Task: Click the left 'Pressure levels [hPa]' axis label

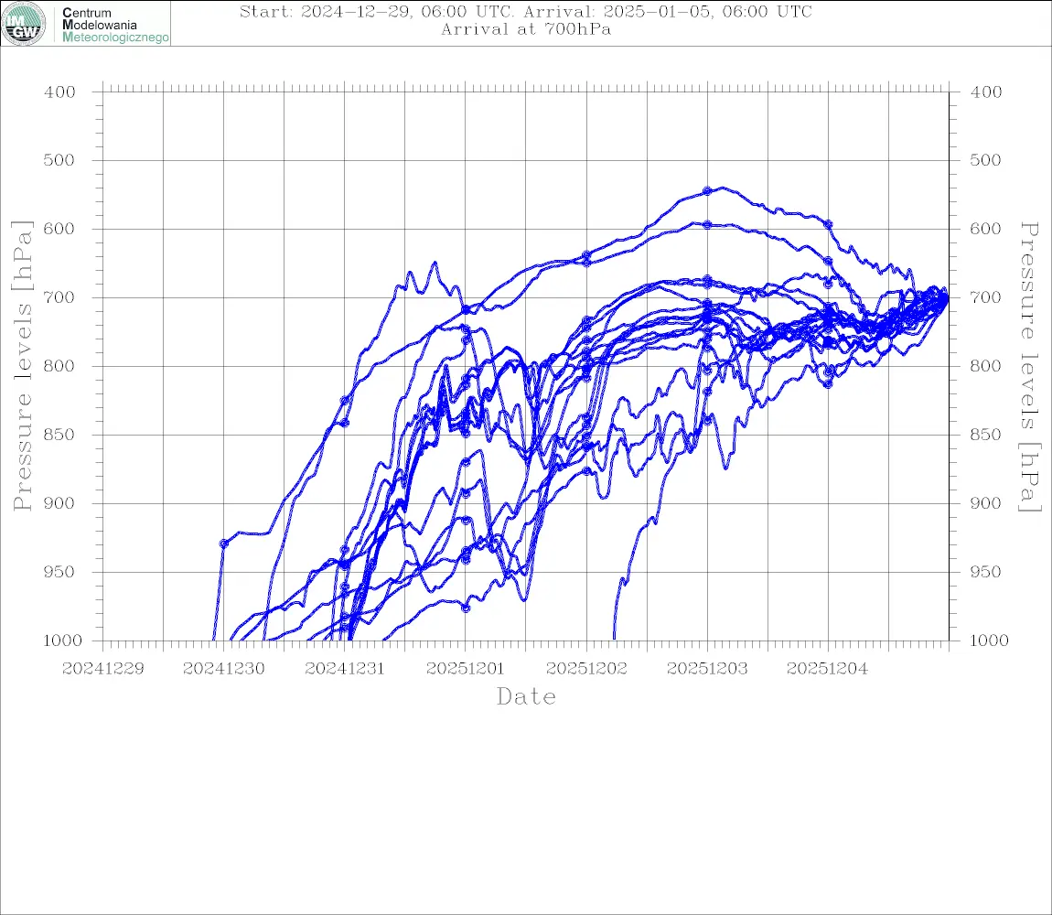Action: (x=22, y=366)
